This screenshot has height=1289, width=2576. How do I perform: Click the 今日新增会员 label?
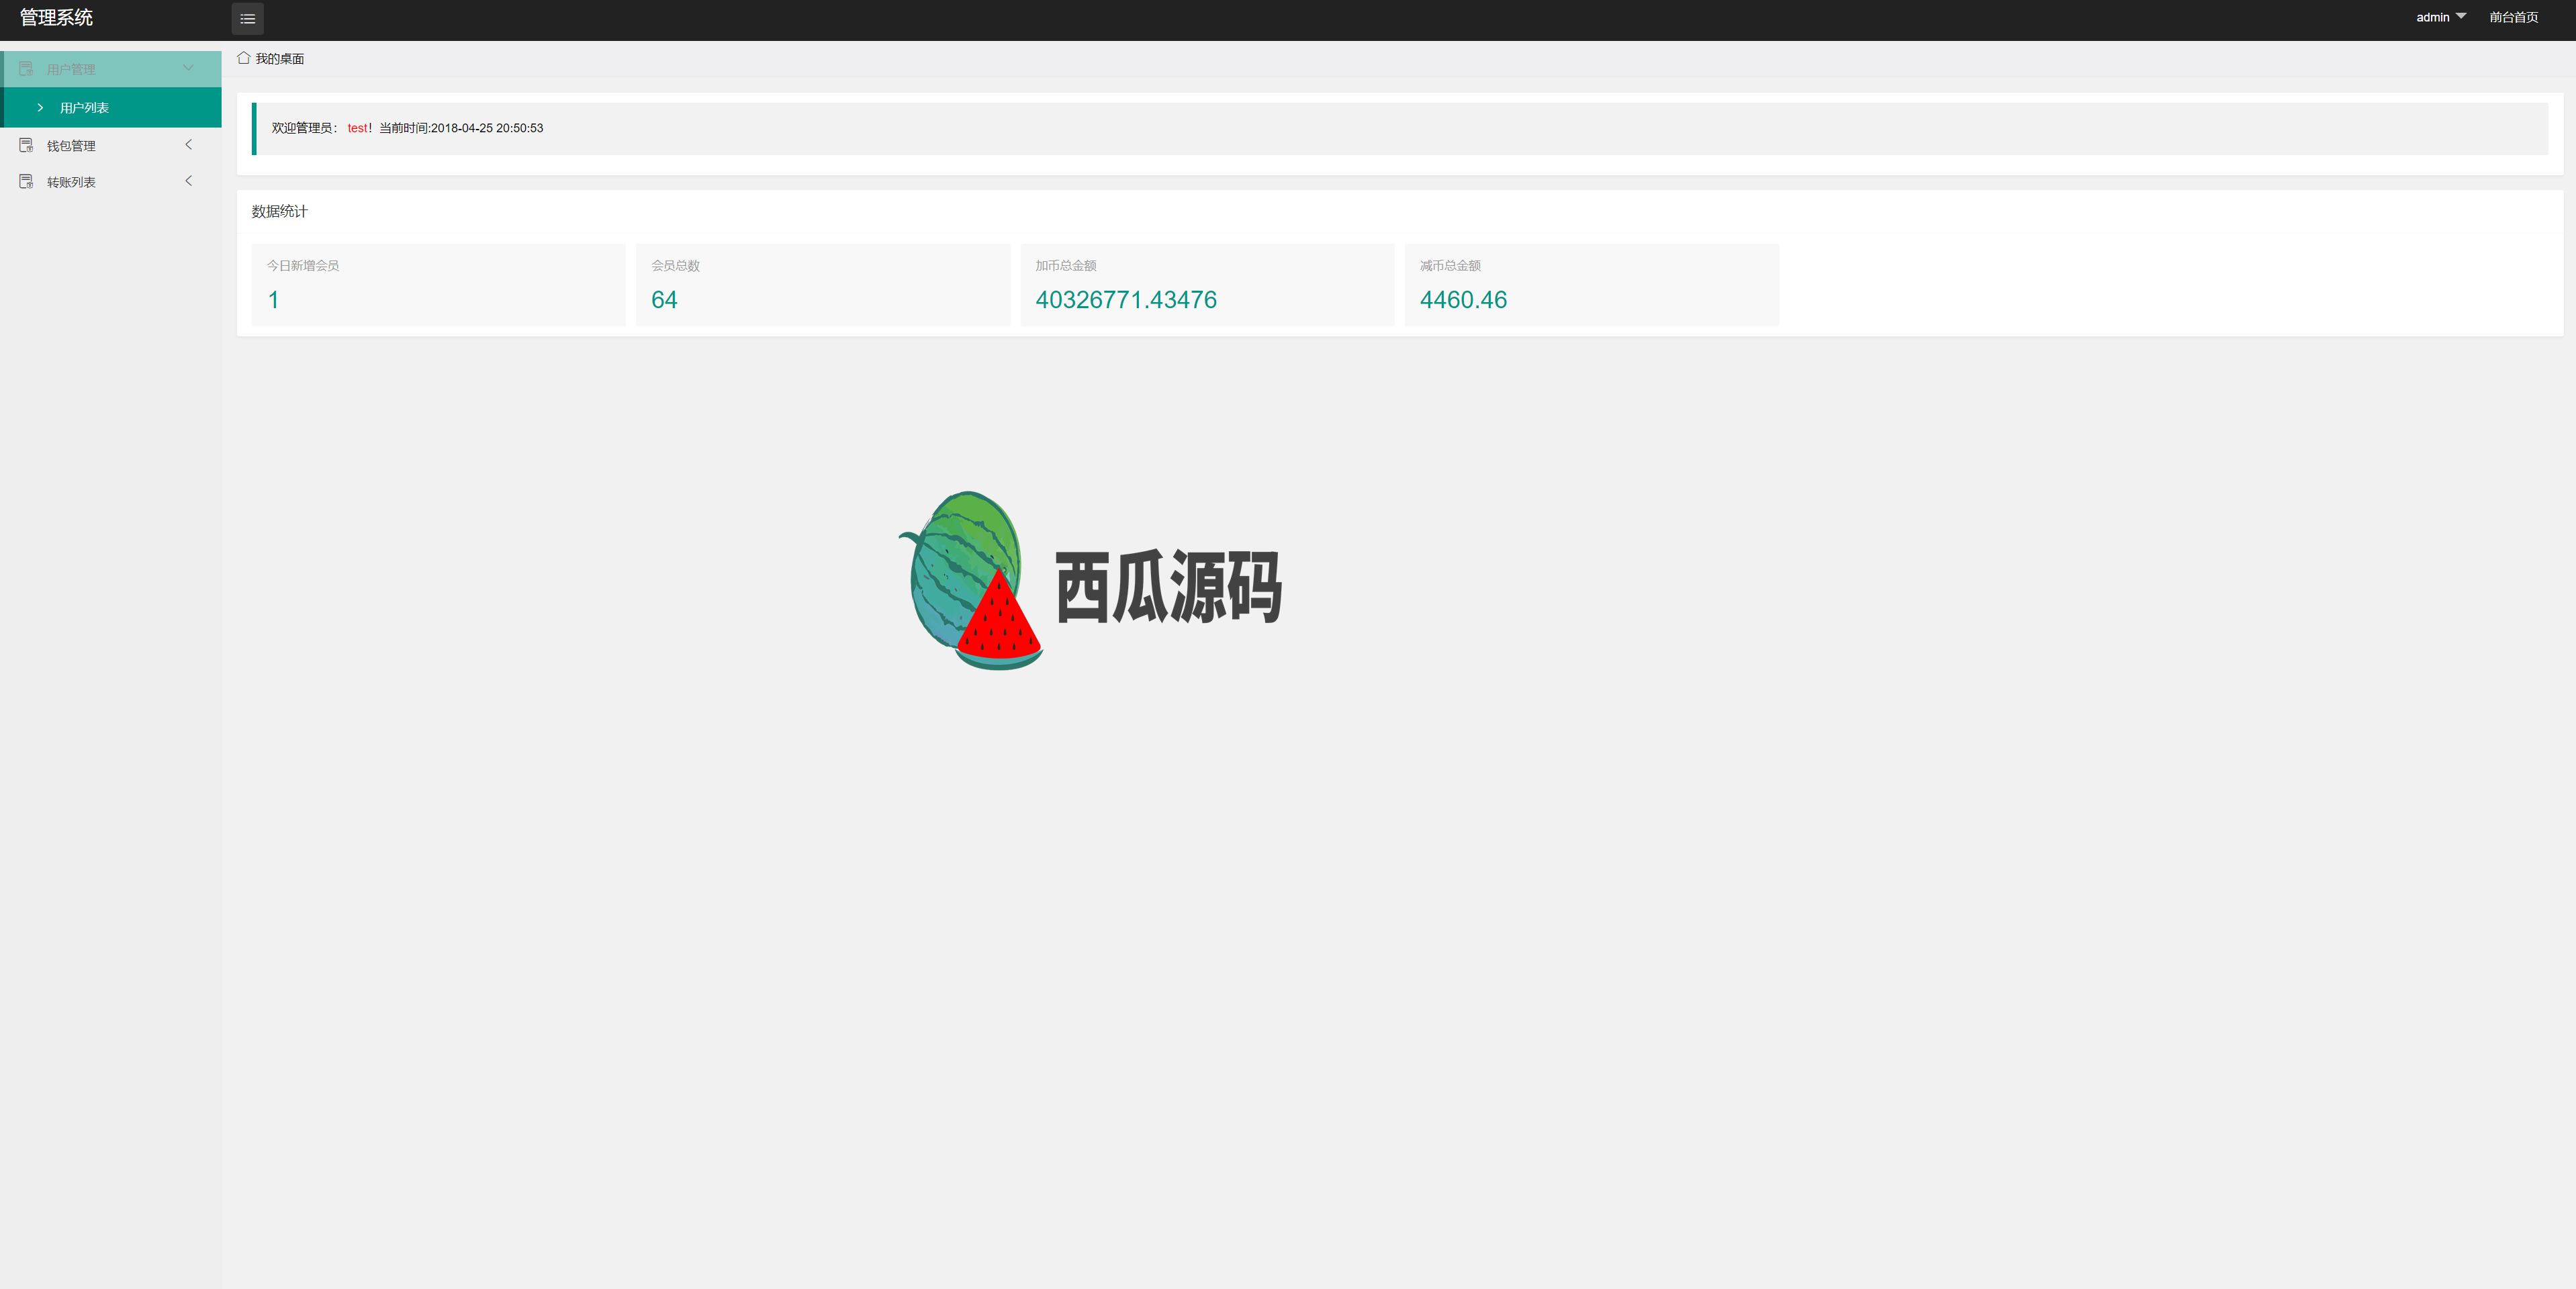(303, 265)
